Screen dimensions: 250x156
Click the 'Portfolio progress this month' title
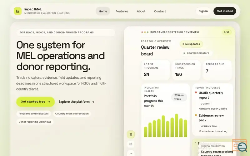point(153,101)
